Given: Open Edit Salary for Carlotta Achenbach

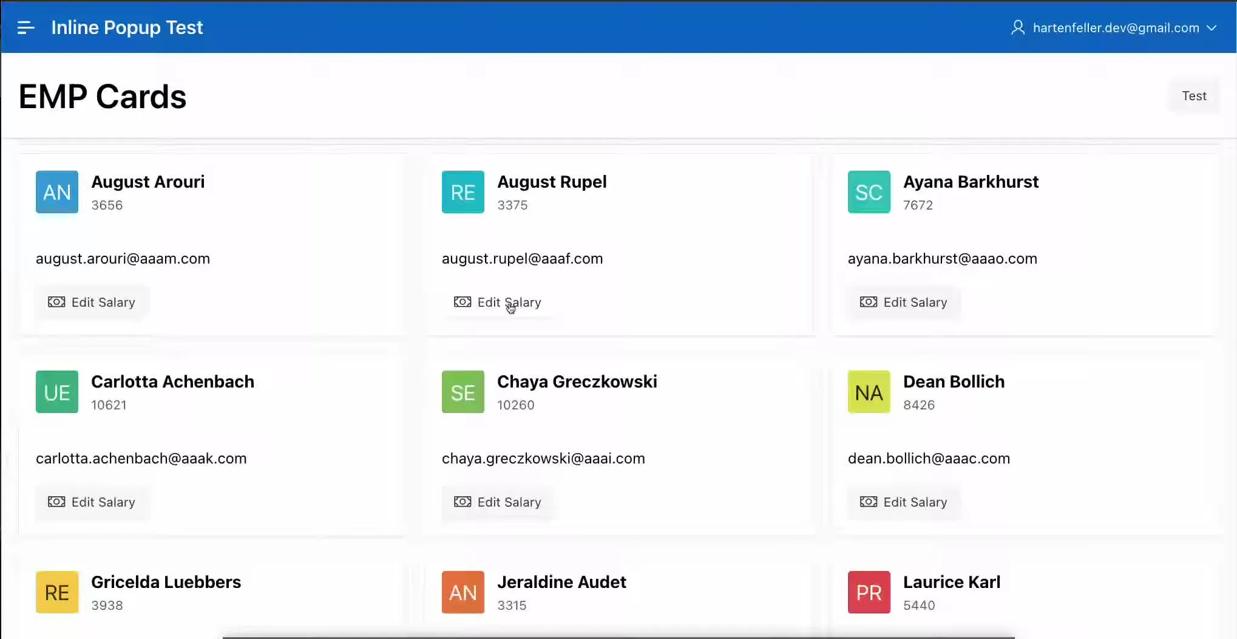Looking at the screenshot, I should pyautogui.click(x=92, y=502).
